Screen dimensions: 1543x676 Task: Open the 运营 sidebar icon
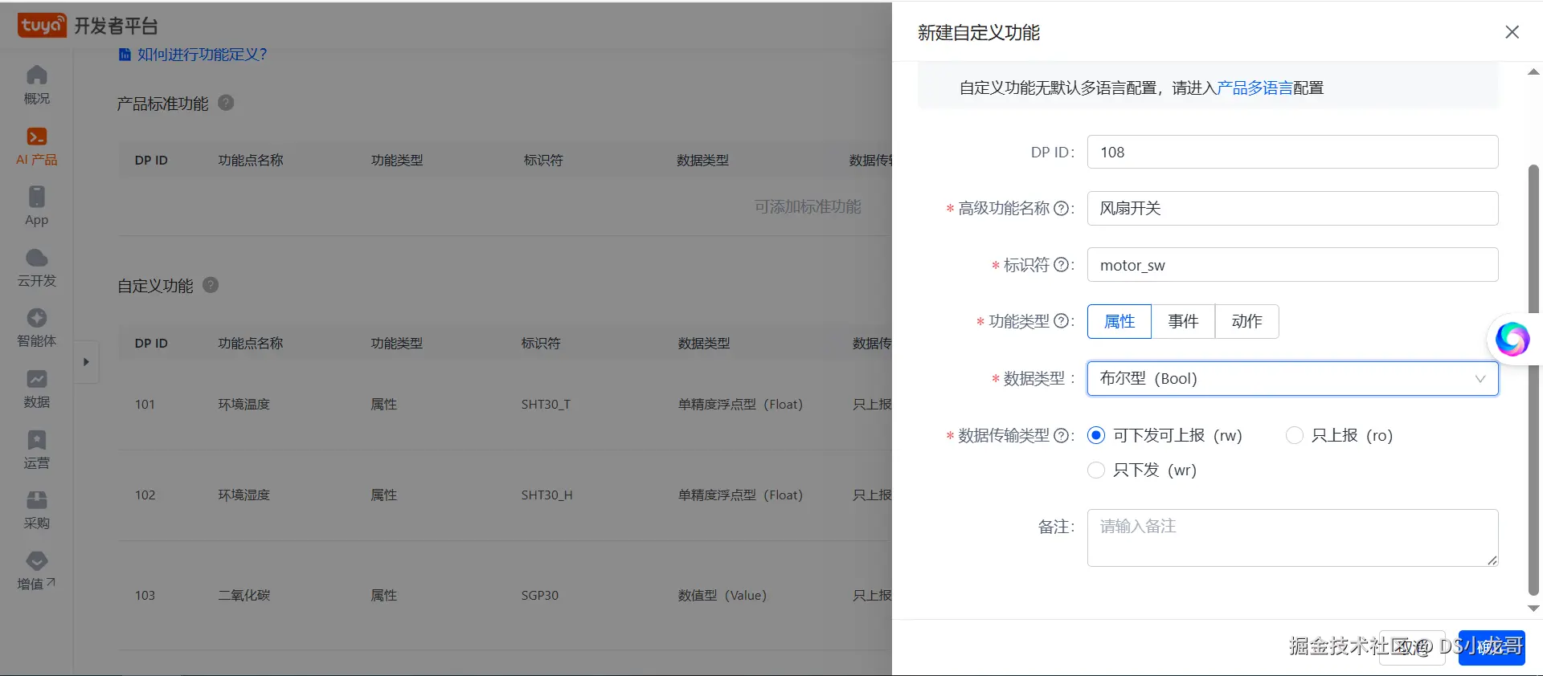[x=37, y=440]
